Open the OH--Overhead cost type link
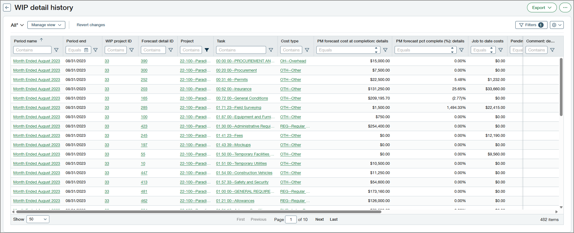Screen dimensions: 574x233 (x=293, y=61)
